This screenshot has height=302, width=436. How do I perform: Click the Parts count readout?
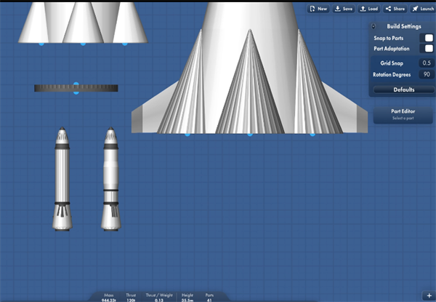tap(209, 297)
